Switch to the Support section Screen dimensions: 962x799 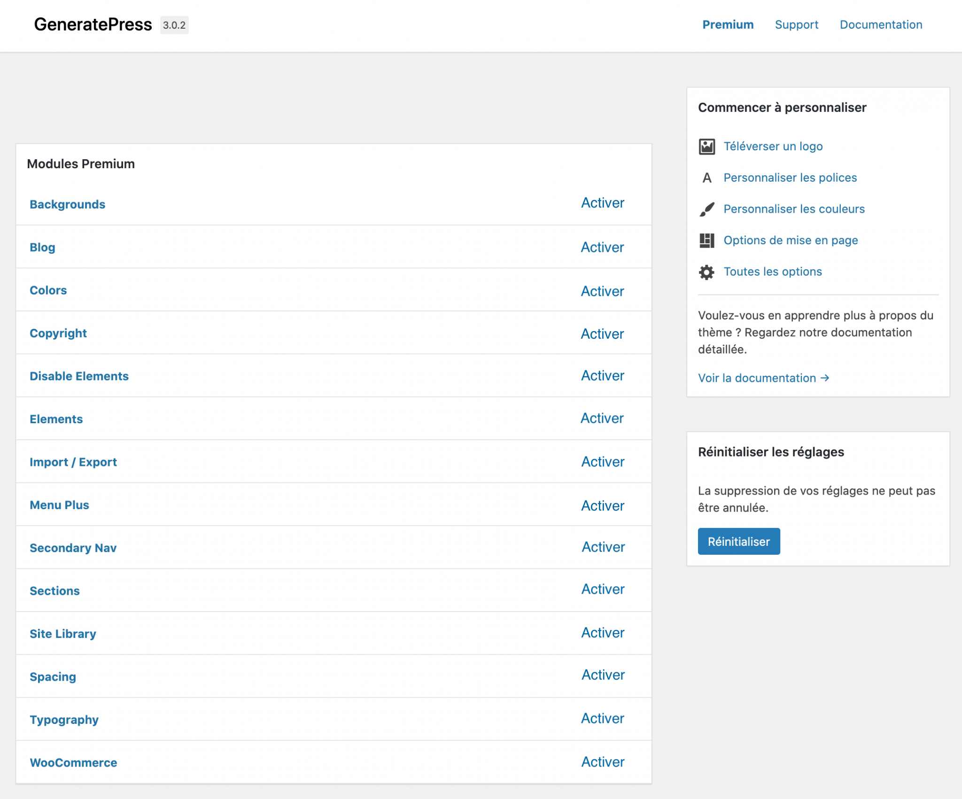click(x=796, y=24)
